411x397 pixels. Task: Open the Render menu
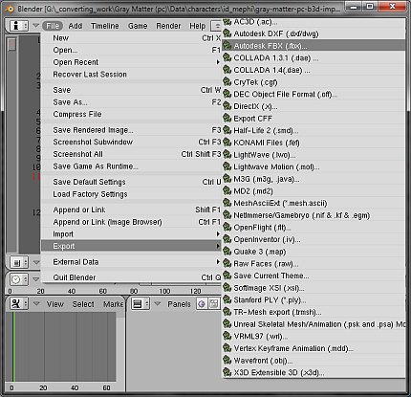click(x=168, y=26)
